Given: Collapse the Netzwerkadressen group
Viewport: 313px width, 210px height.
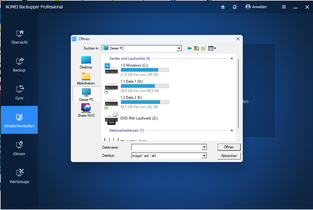Looking at the screenshot, I should coord(232,130).
